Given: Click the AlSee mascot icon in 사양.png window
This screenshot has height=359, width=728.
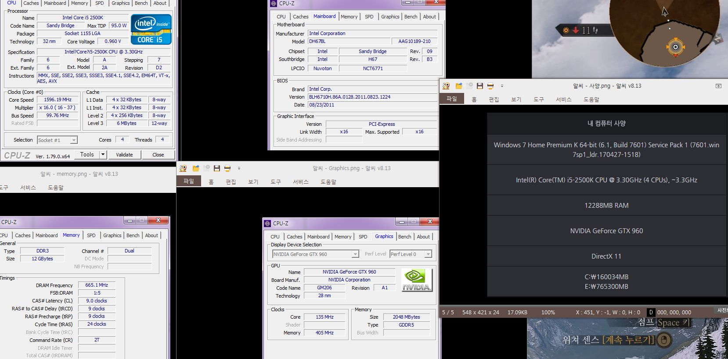Looking at the screenshot, I should (446, 86).
